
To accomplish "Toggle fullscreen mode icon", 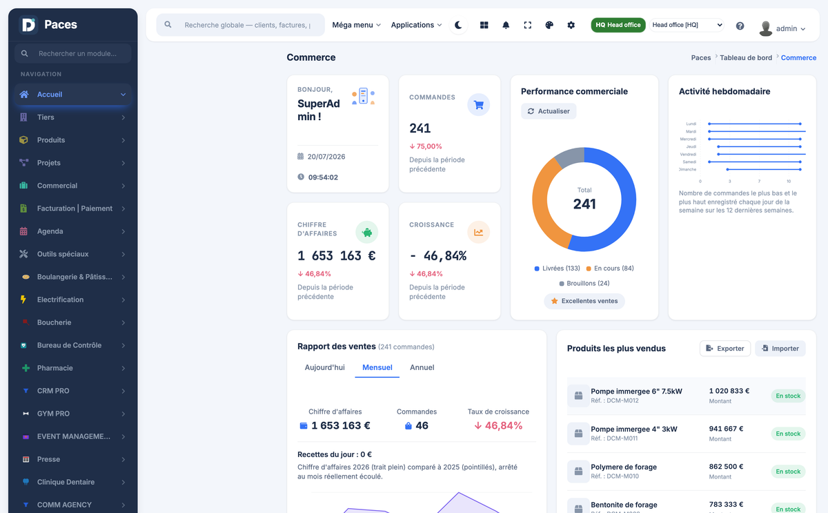I will click(528, 25).
